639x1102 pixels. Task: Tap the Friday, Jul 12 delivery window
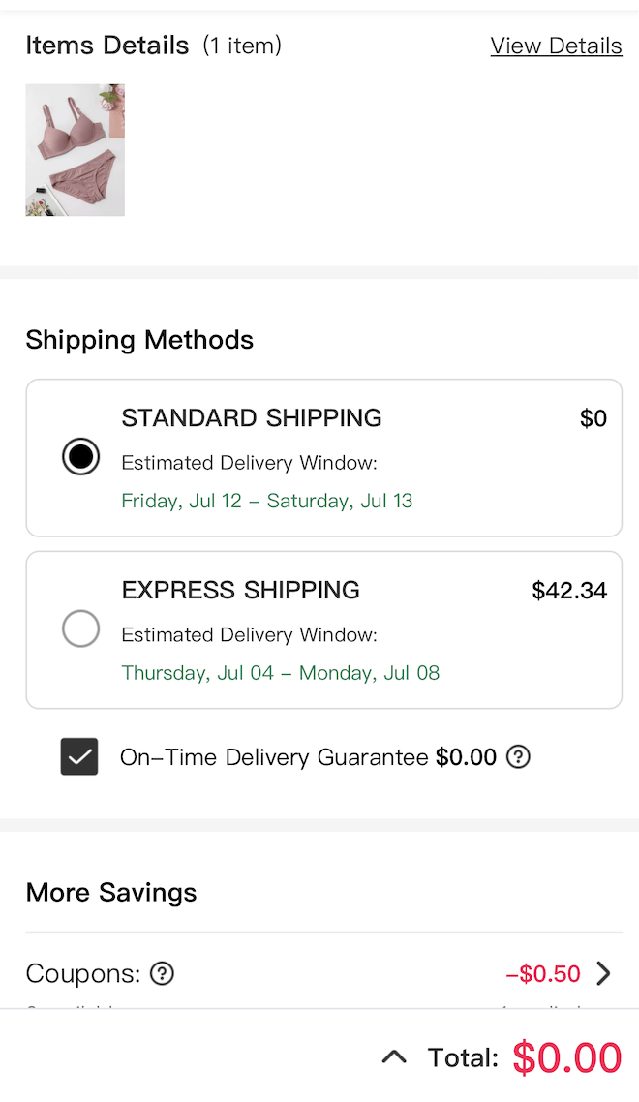tap(267, 501)
